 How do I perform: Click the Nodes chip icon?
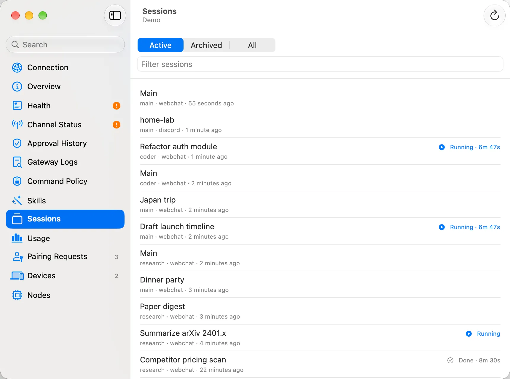[17, 295]
